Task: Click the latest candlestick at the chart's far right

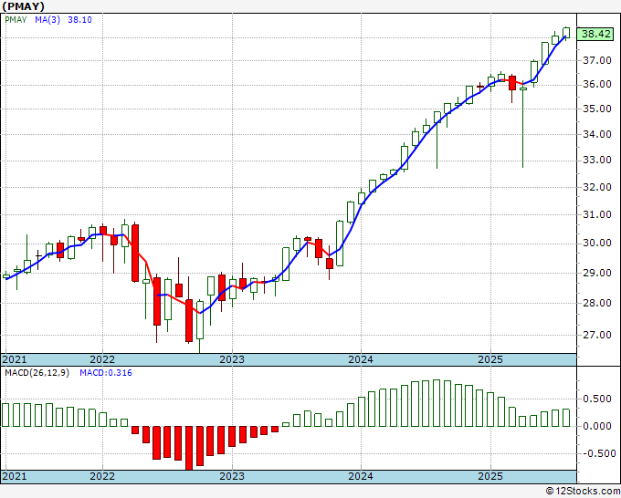Action: [x=566, y=33]
